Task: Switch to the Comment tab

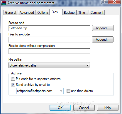Action: [x=97, y=13]
